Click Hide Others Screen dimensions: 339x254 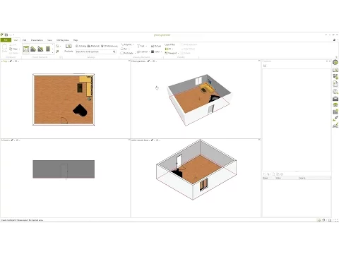click(x=188, y=49)
